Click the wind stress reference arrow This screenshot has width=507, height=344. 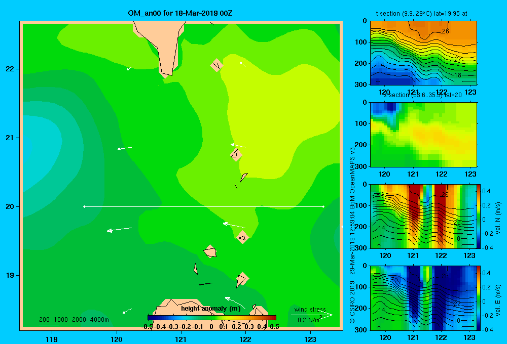[312, 315]
